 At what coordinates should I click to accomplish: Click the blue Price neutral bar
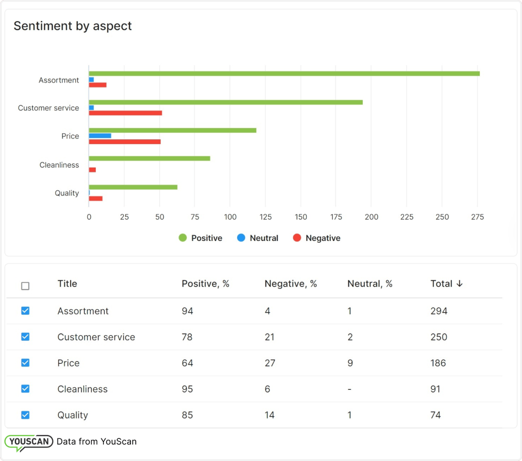(x=100, y=136)
